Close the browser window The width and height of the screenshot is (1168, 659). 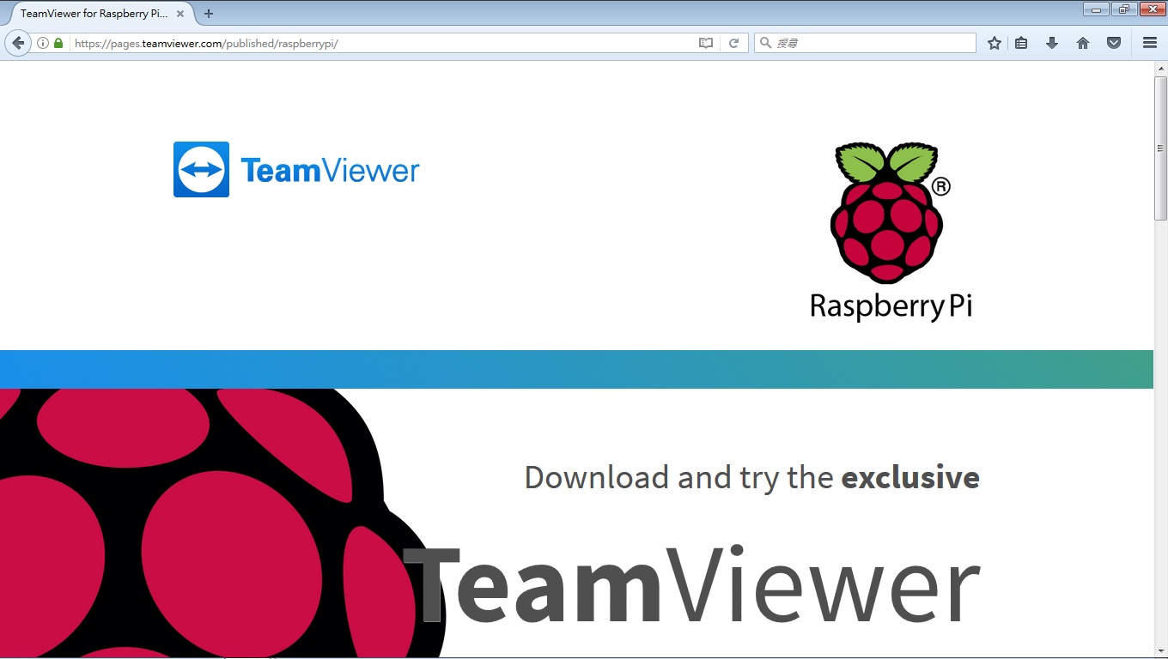pyautogui.click(x=1152, y=9)
